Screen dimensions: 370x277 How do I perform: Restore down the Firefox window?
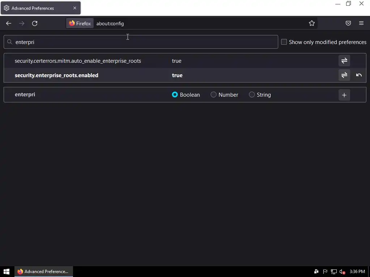(349, 4)
